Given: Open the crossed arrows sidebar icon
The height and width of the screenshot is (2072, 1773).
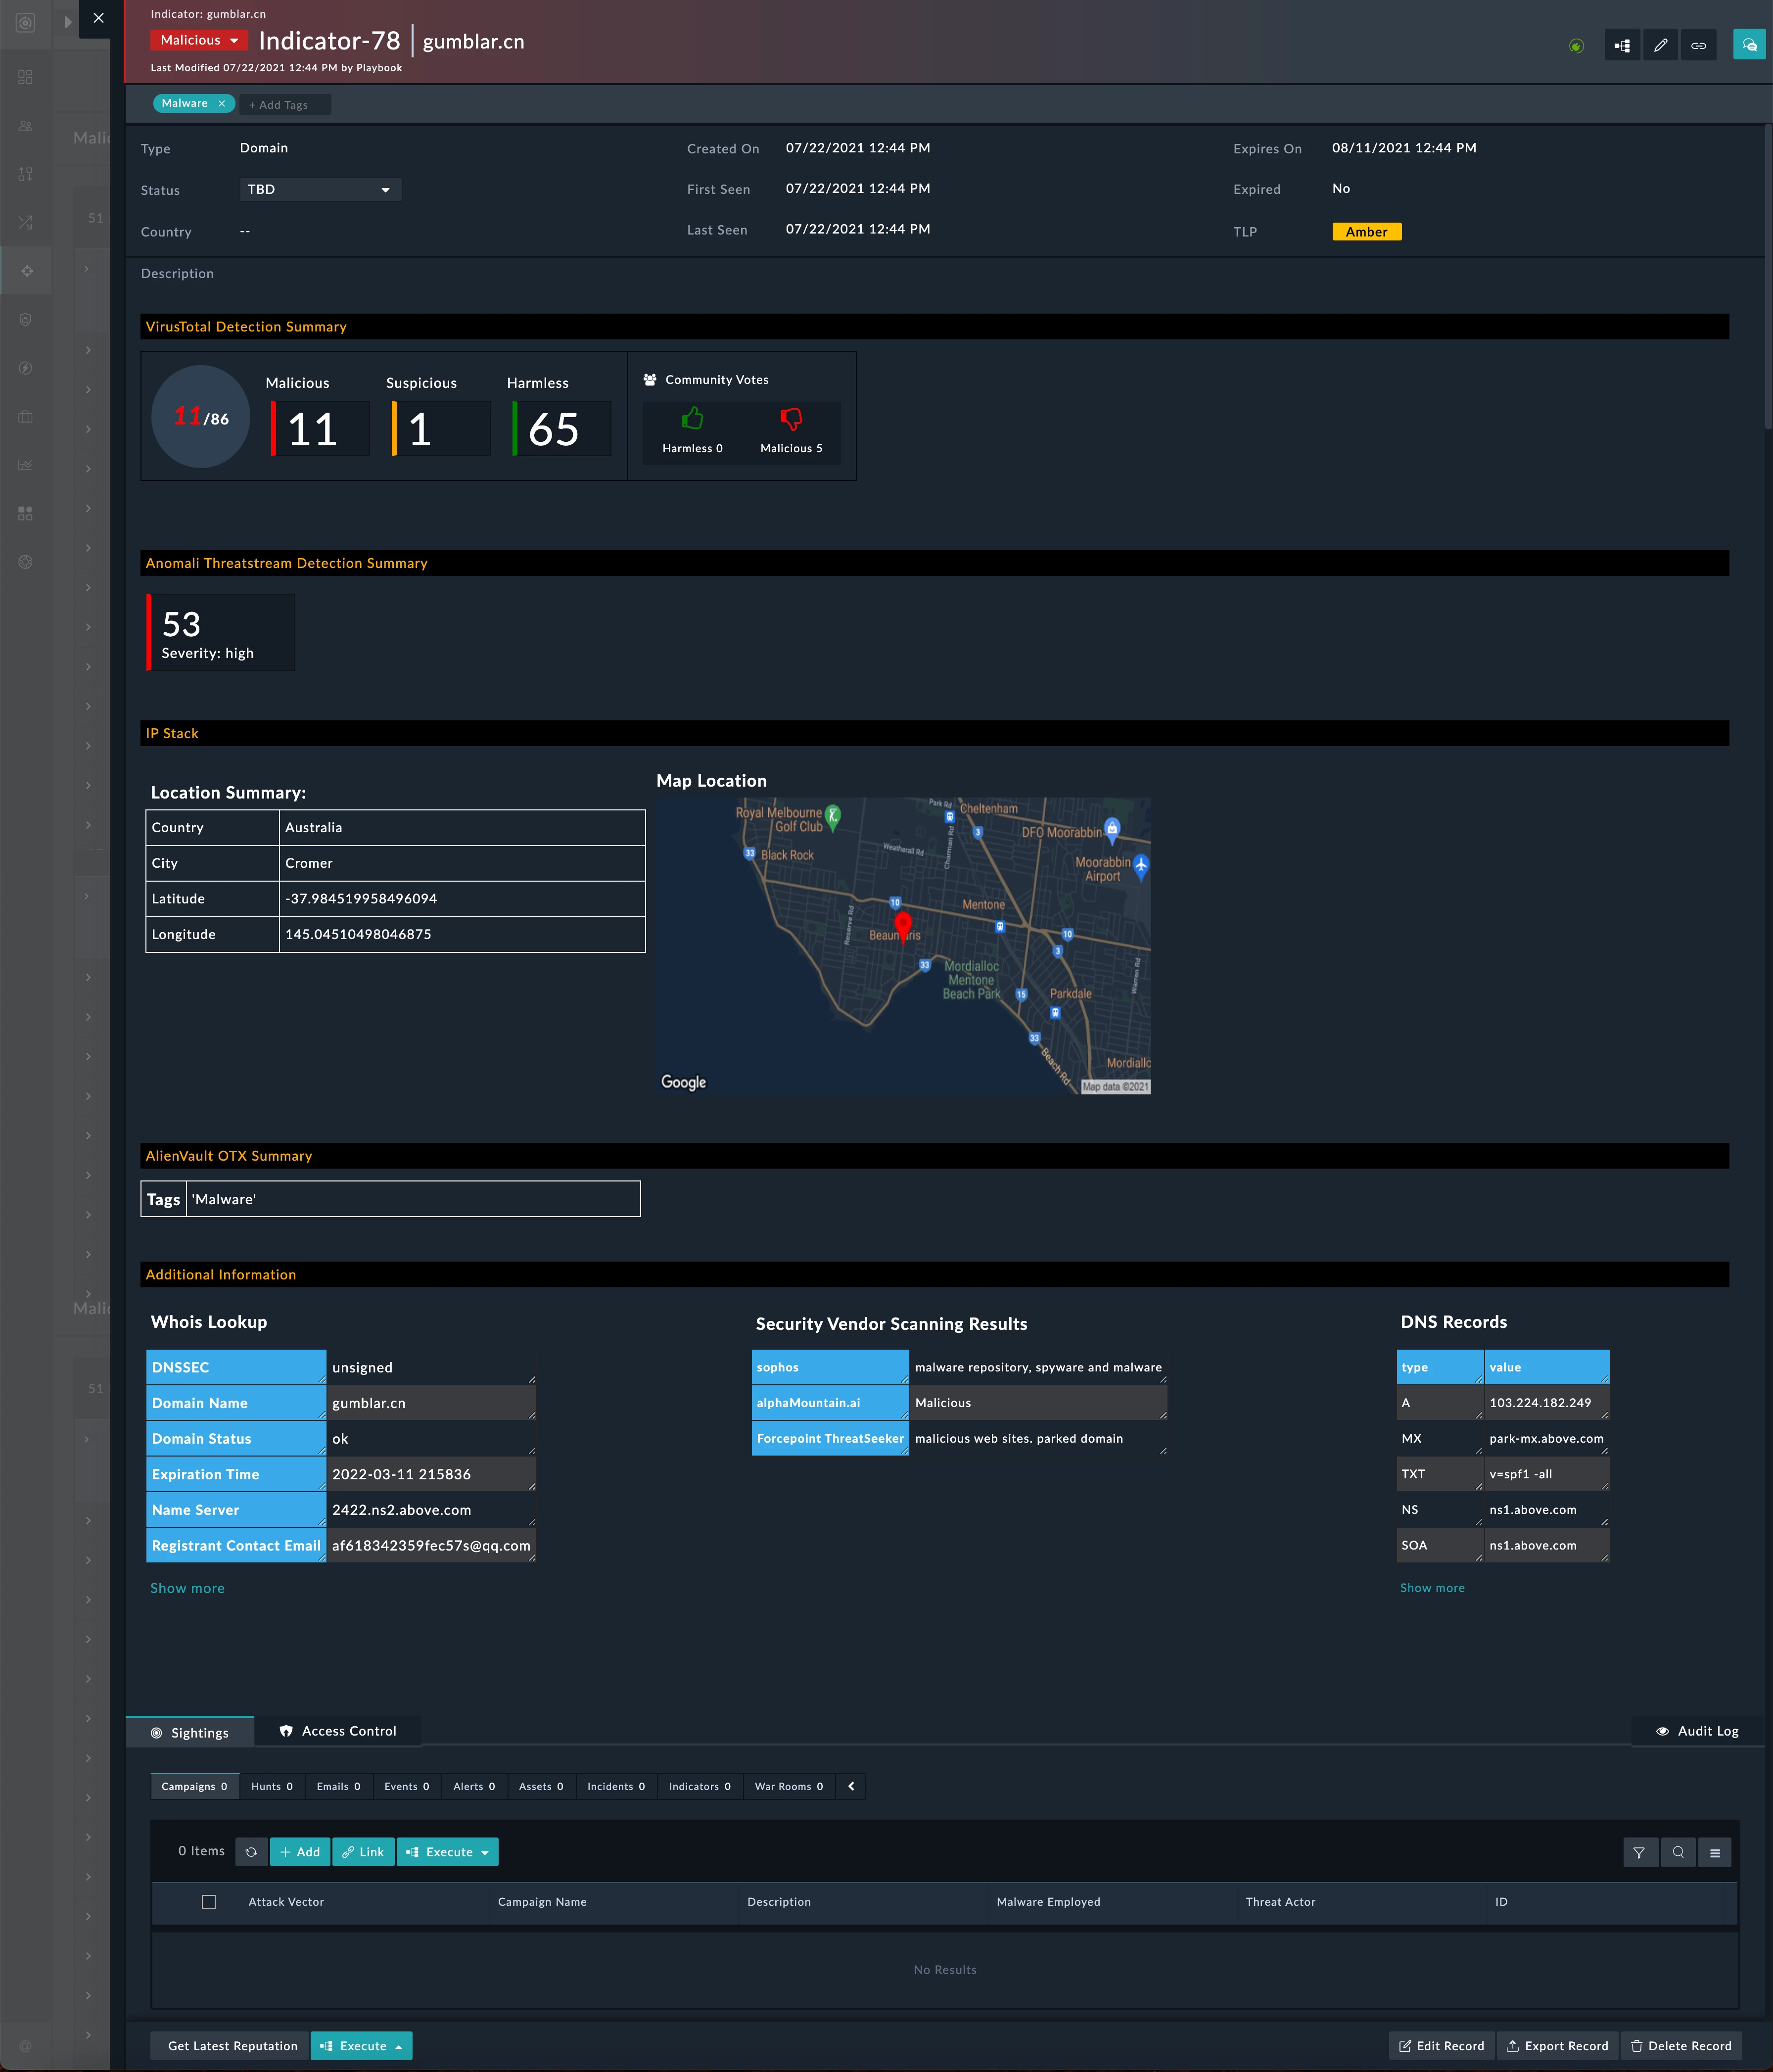Looking at the screenshot, I should 26,222.
